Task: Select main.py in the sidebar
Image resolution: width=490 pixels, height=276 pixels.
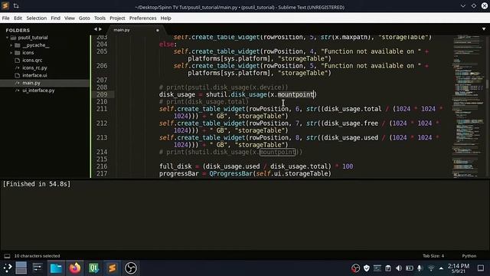Action: click(31, 83)
